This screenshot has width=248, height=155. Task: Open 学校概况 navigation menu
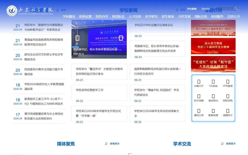(x=69, y=17)
